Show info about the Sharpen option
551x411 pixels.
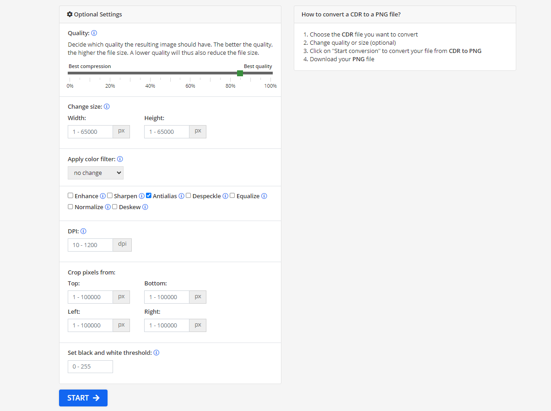[x=142, y=196]
